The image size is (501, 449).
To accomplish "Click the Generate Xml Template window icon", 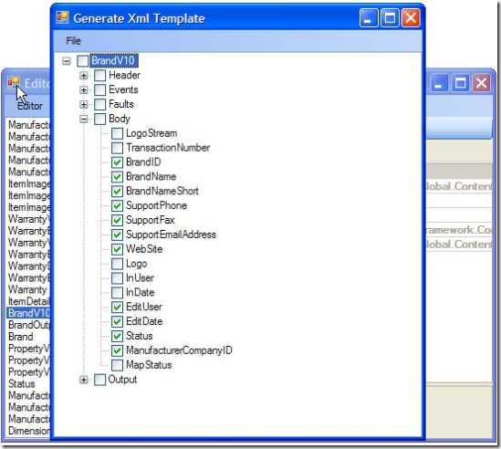I will pyautogui.click(x=62, y=17).
